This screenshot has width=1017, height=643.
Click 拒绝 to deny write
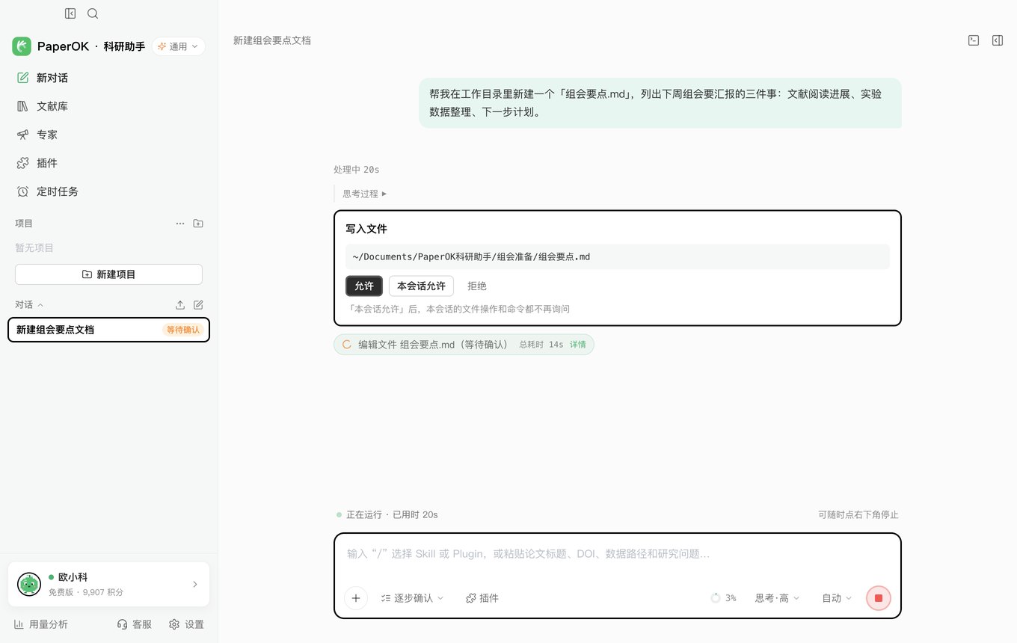pyautogui.click(x=477, y=286)
